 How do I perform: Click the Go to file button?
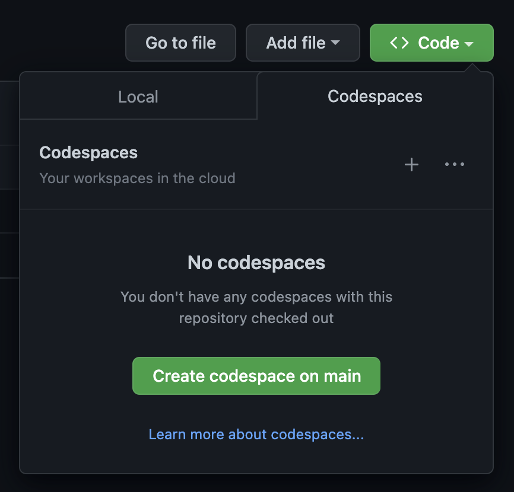click(x=180, y=42)
